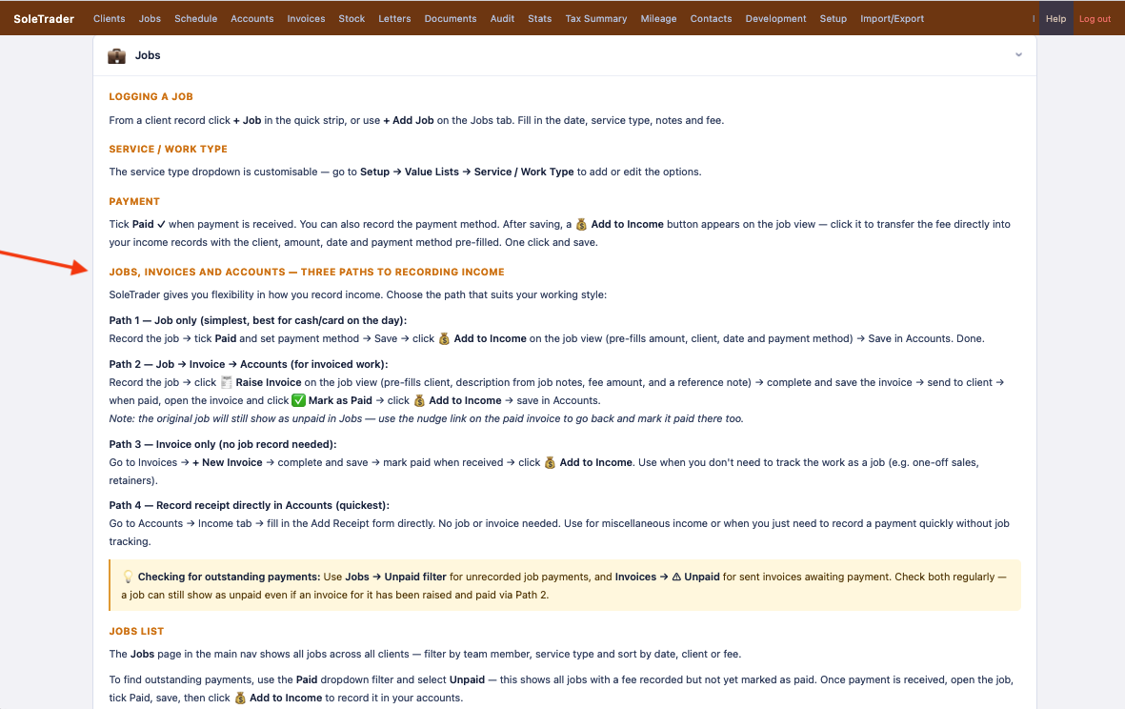Click the green checkmark Mark as Paid icon
Screen dimensions: 1125x709
click(x=298, y=400)
